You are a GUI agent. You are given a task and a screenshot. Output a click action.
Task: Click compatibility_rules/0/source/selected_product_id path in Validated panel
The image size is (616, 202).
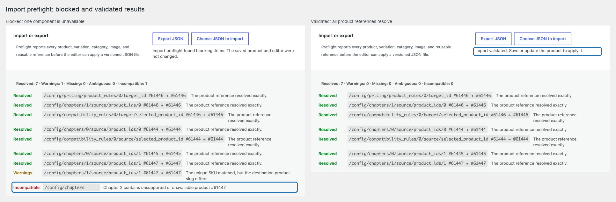(x=438, y=139)
